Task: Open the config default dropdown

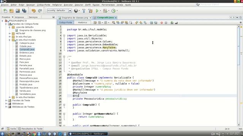Action: [x=70, y=11]
